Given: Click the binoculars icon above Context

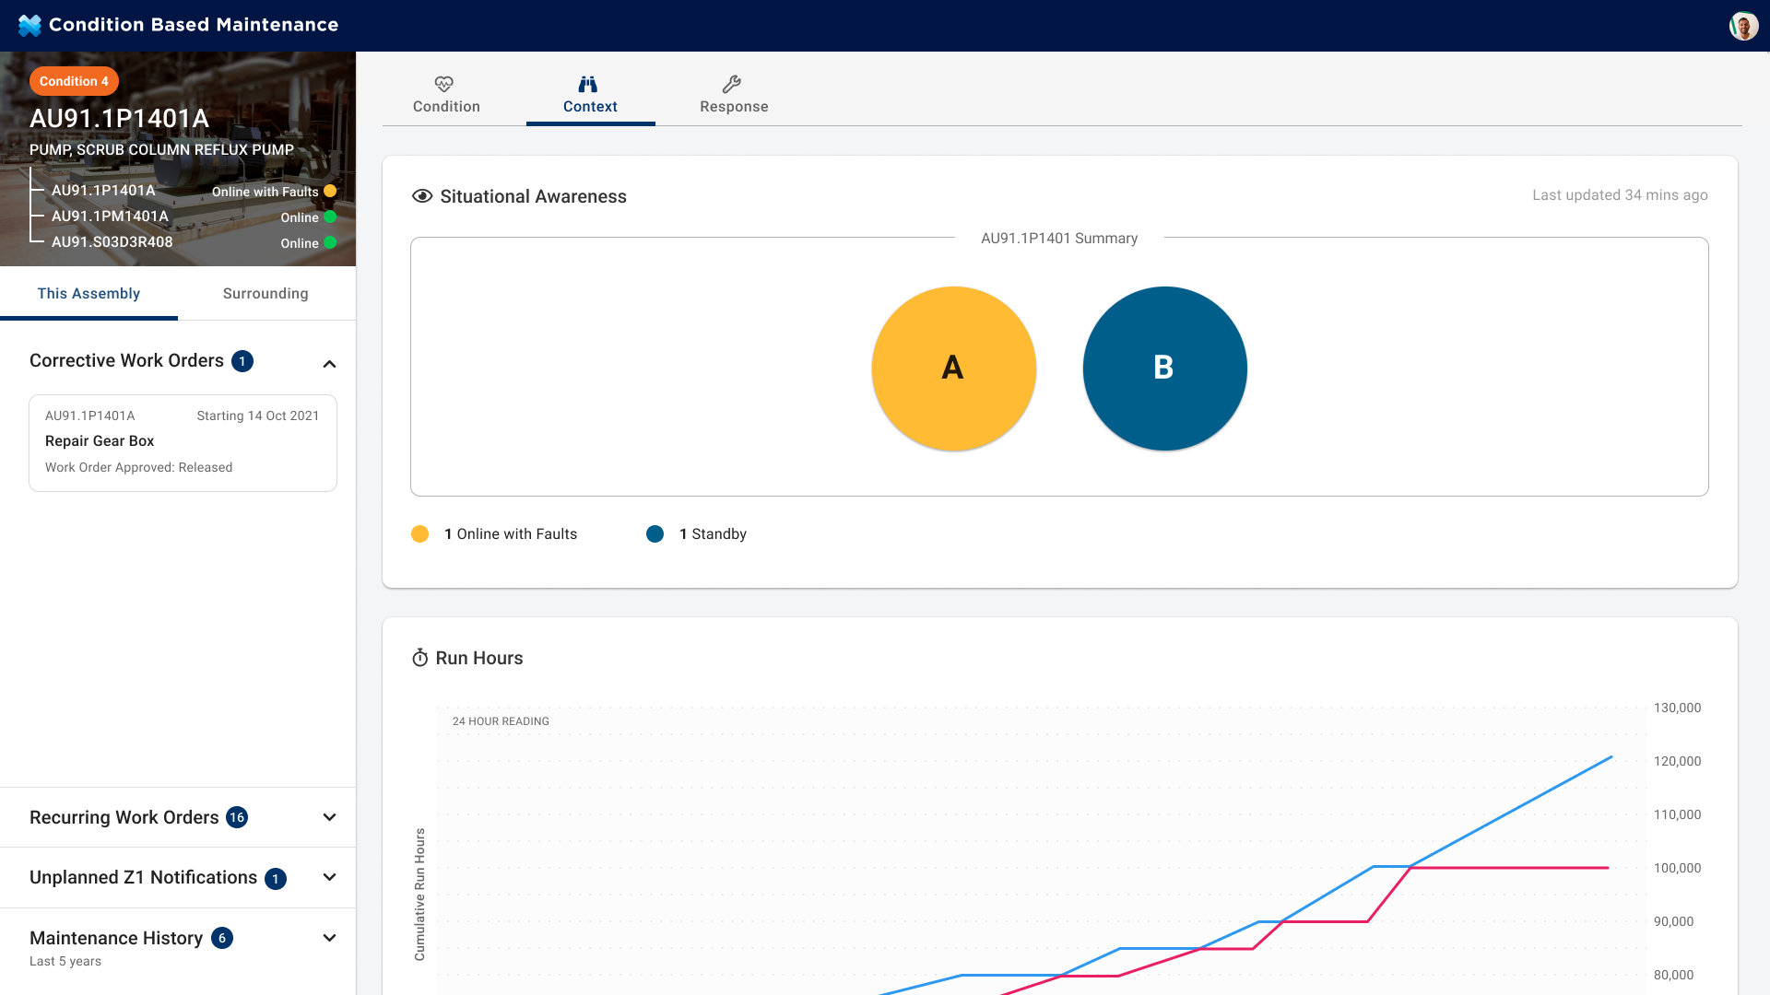Looking at the screenshot, I should 588,84.
